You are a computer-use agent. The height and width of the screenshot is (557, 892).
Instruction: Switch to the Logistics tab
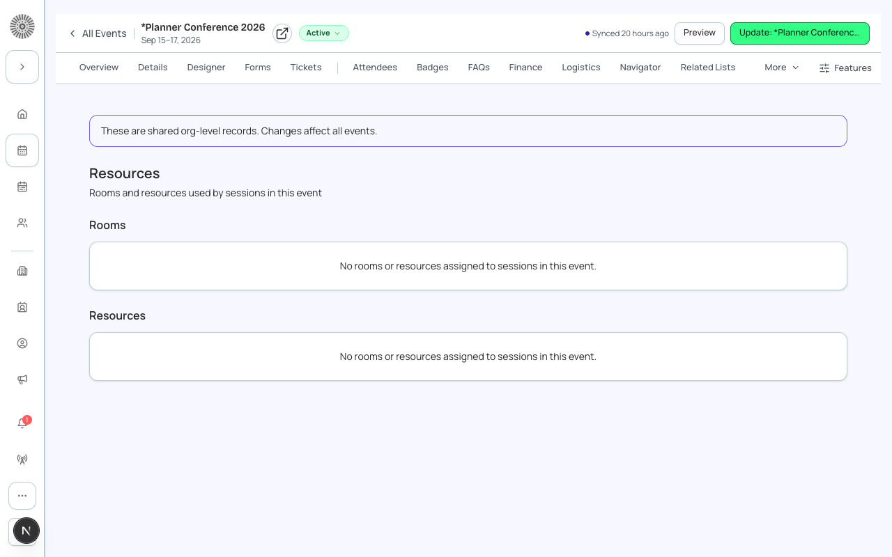pyautogui.click(x=581, y=68)
